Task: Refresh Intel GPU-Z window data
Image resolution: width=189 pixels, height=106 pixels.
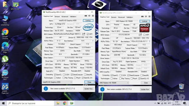Action: coord(89,16)
